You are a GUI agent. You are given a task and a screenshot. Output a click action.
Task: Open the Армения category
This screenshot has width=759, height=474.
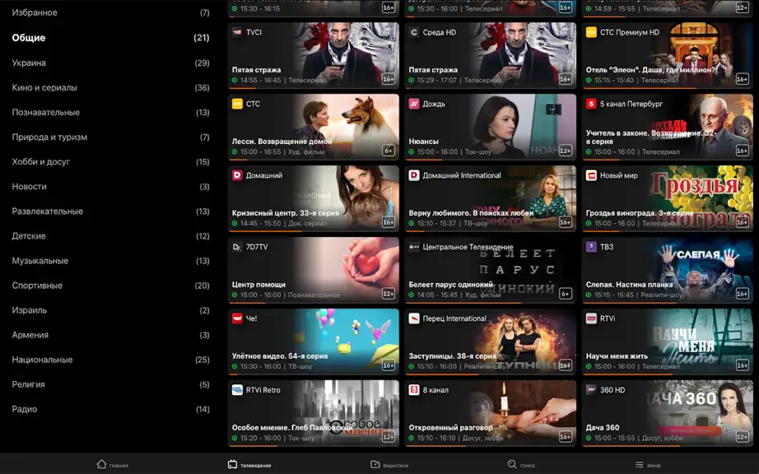point(110,335)
